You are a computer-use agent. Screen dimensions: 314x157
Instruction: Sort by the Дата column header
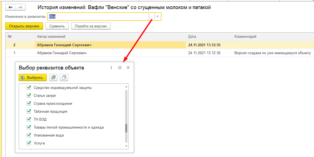(192, 36)
